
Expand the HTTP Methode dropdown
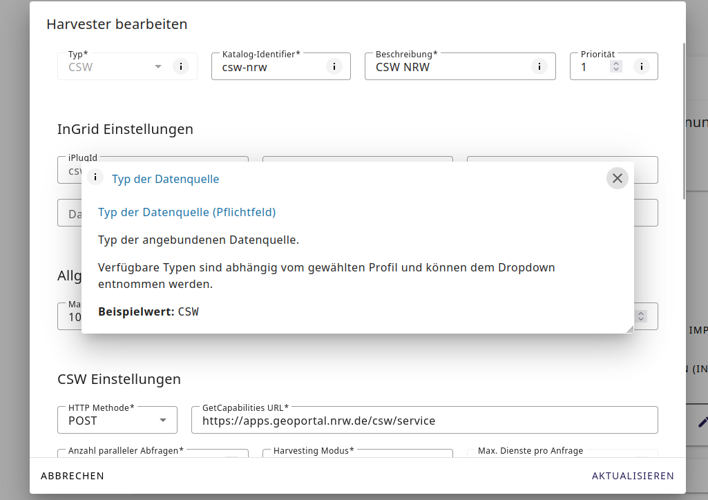(163, 421)
